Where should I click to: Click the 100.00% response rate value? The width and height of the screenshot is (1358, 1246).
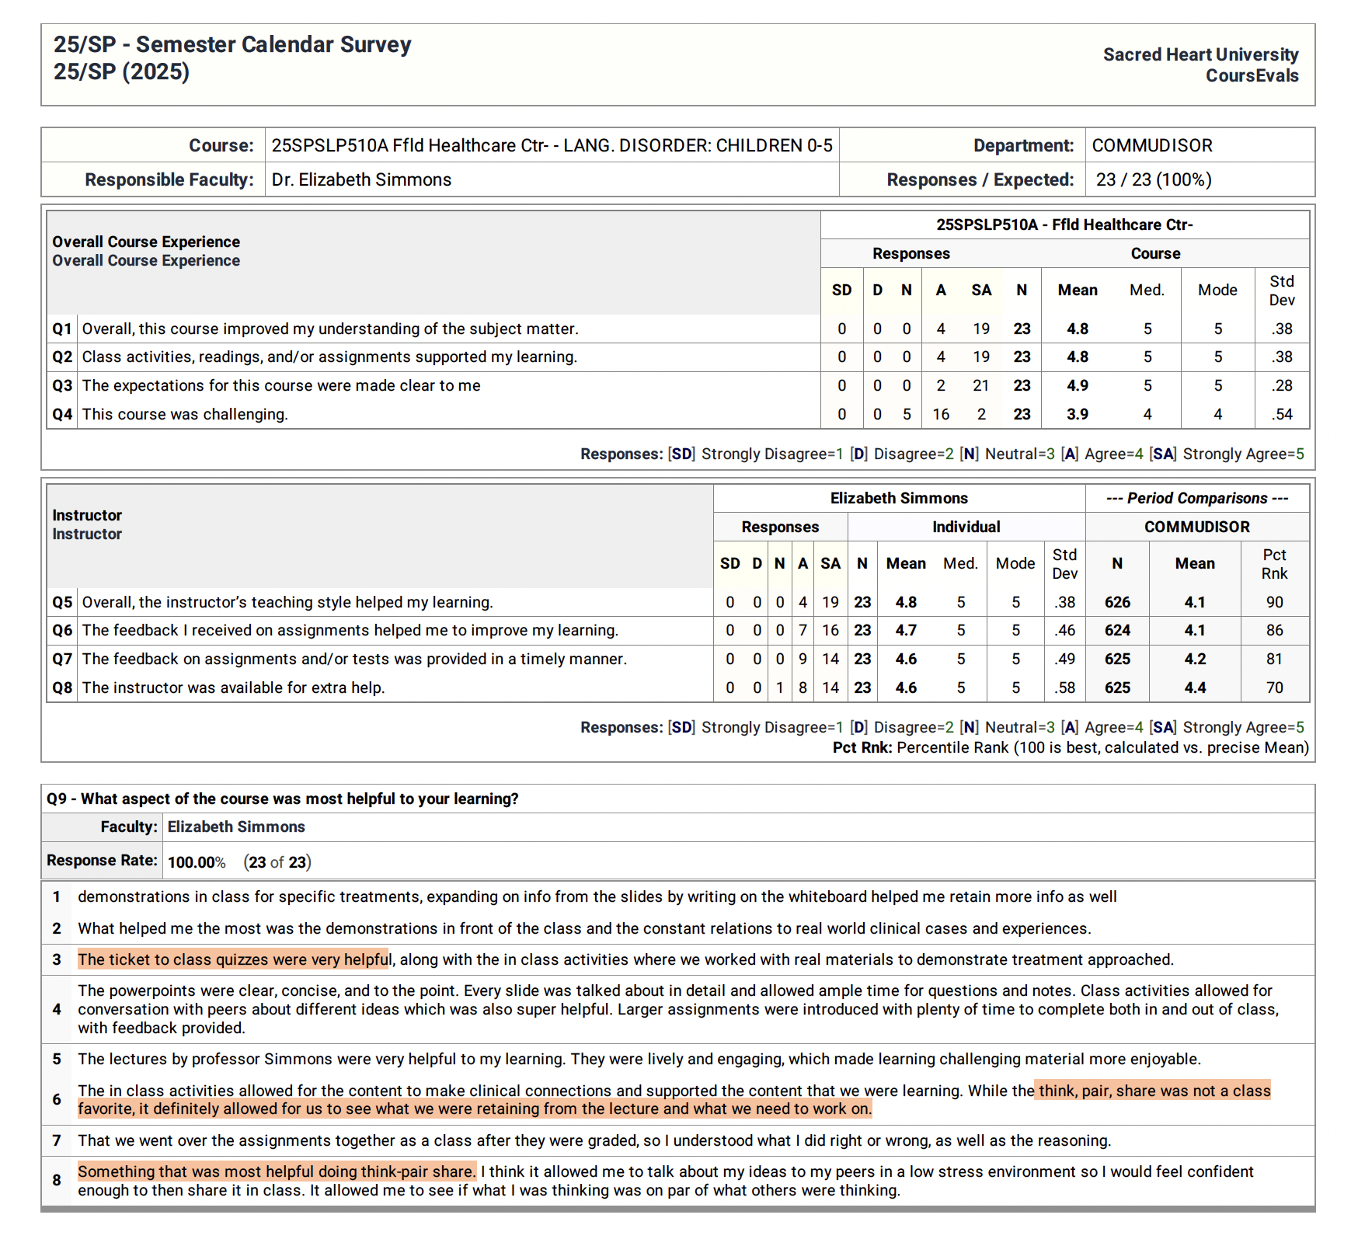click(197, 863)
